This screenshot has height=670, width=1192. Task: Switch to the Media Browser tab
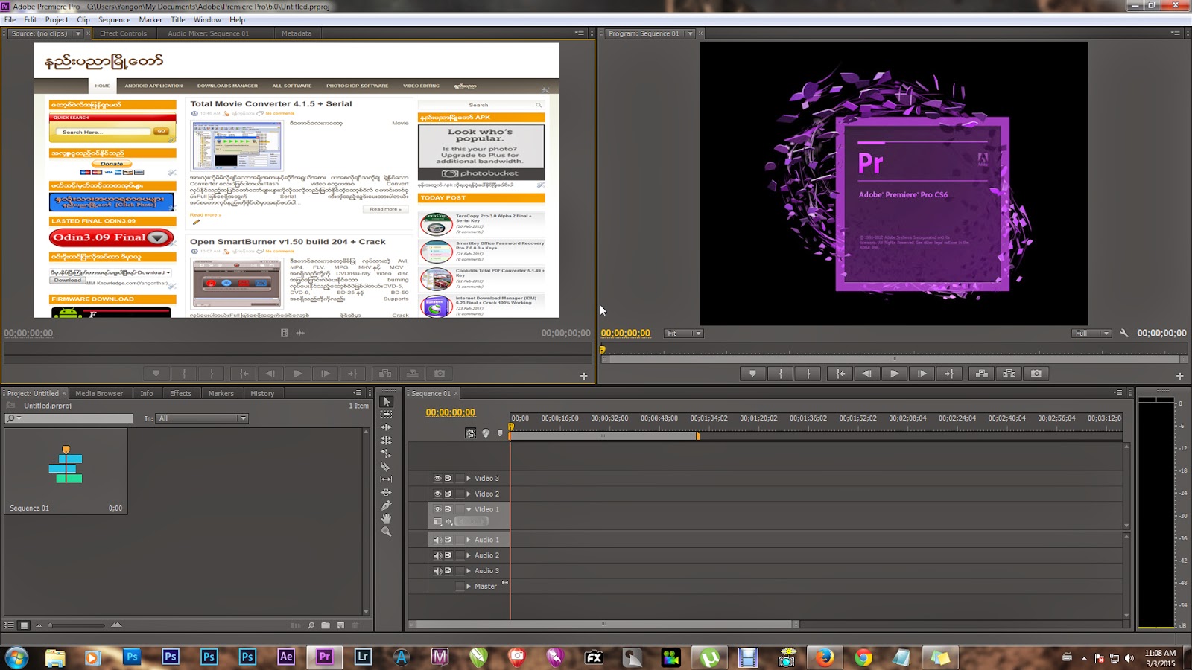tap(99, 394)
